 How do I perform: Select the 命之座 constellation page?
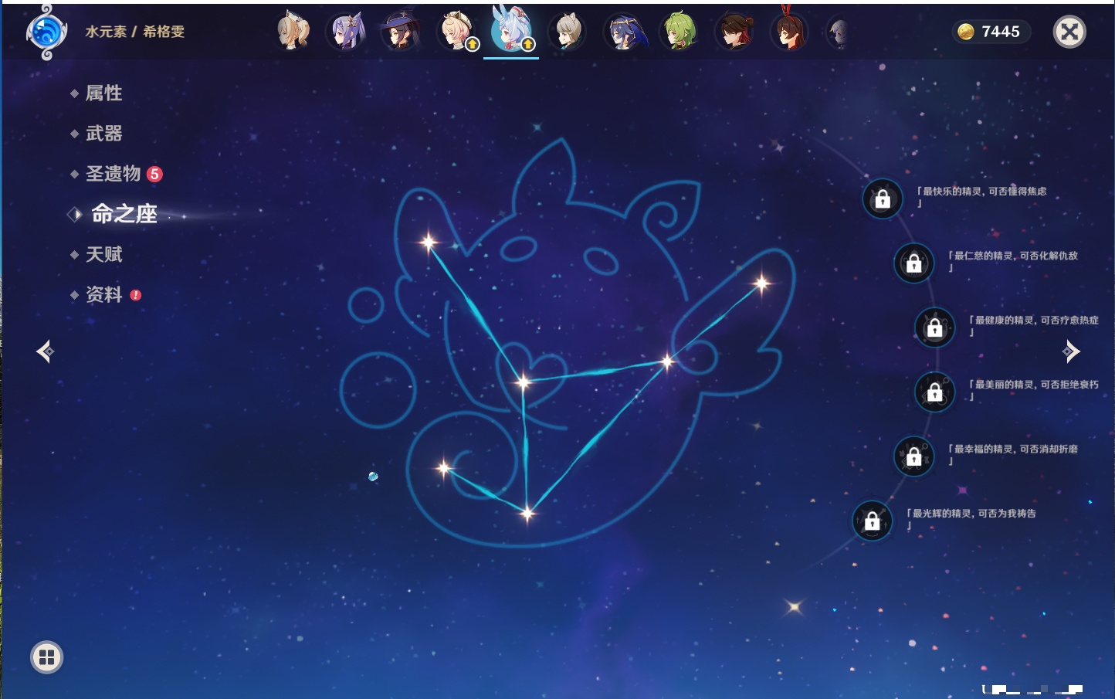(124, 214)
